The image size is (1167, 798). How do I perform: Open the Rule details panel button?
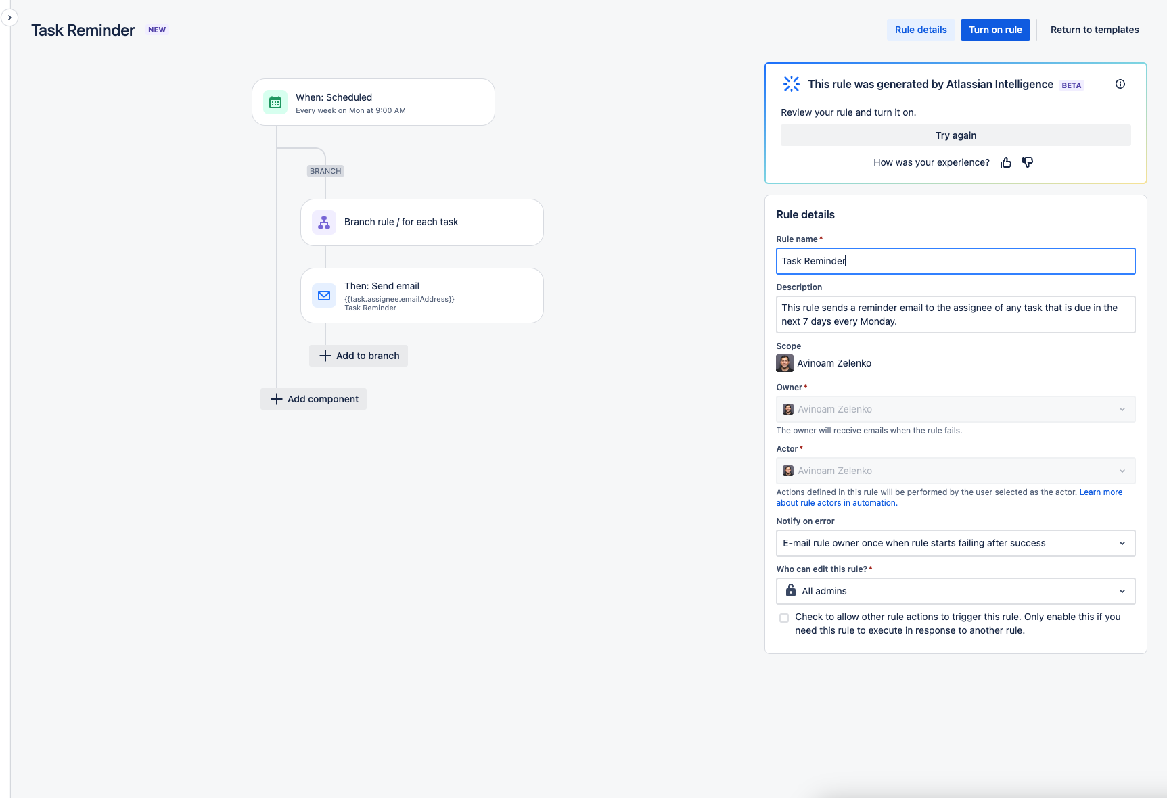(921, 30)
